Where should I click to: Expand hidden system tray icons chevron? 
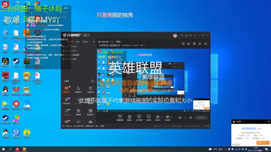click(x=226, y=149)
